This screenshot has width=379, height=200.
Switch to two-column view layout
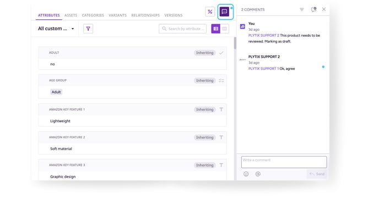[x=225, y=29]
